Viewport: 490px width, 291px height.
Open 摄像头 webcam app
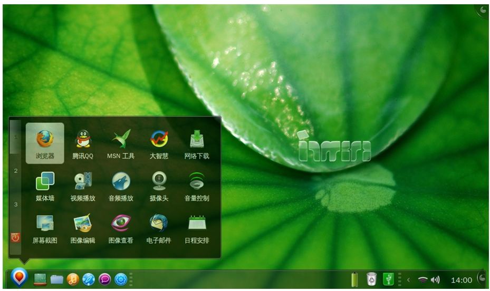click(x=159, y=187)
